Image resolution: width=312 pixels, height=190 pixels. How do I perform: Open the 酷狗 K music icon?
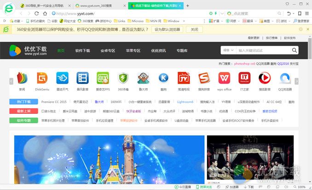[163, 78]
